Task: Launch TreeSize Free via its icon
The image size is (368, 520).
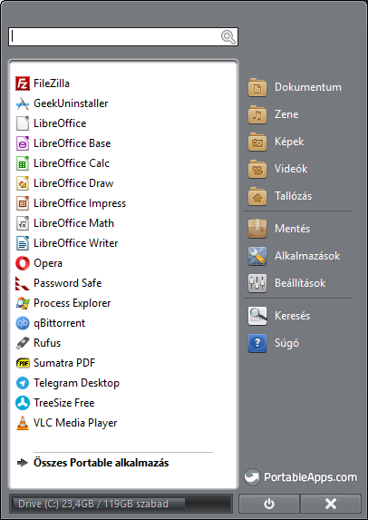Action: point(23,403)
